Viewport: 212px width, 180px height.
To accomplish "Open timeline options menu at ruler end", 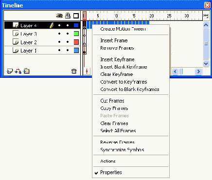I will [206, 16].
